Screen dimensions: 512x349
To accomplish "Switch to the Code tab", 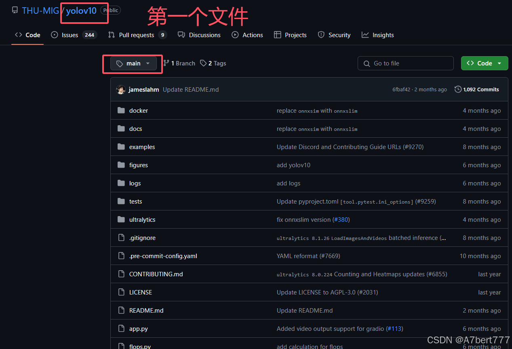I will click(x=27, y=35).
